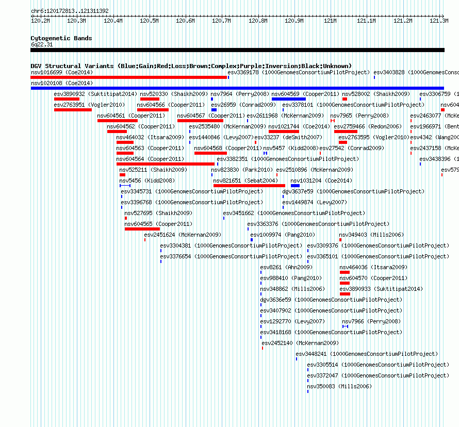Click esv26959 (Conrad2009) label

point(243,105)
